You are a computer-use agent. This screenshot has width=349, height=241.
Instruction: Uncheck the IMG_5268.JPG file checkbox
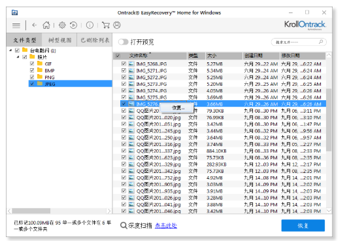pyautogui.click(x=124, y=64)
